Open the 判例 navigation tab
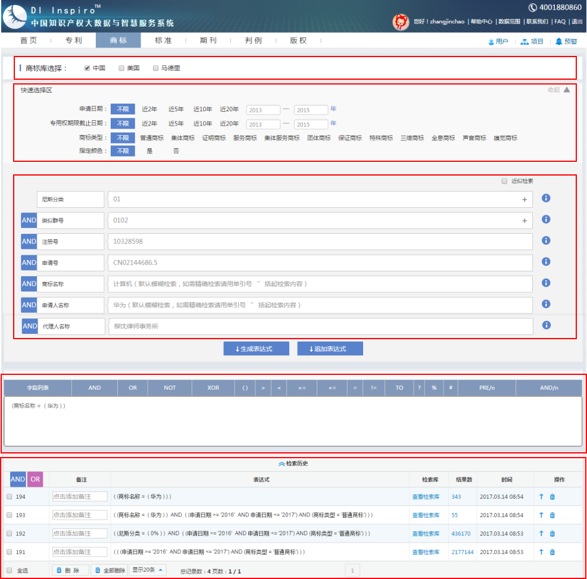The height and width of the screenshot is (579, 587). tap(253, 40)
